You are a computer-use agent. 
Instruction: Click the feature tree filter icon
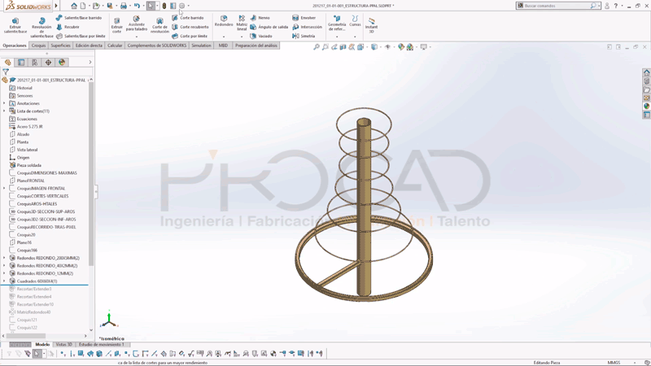(x=6, y=72)
